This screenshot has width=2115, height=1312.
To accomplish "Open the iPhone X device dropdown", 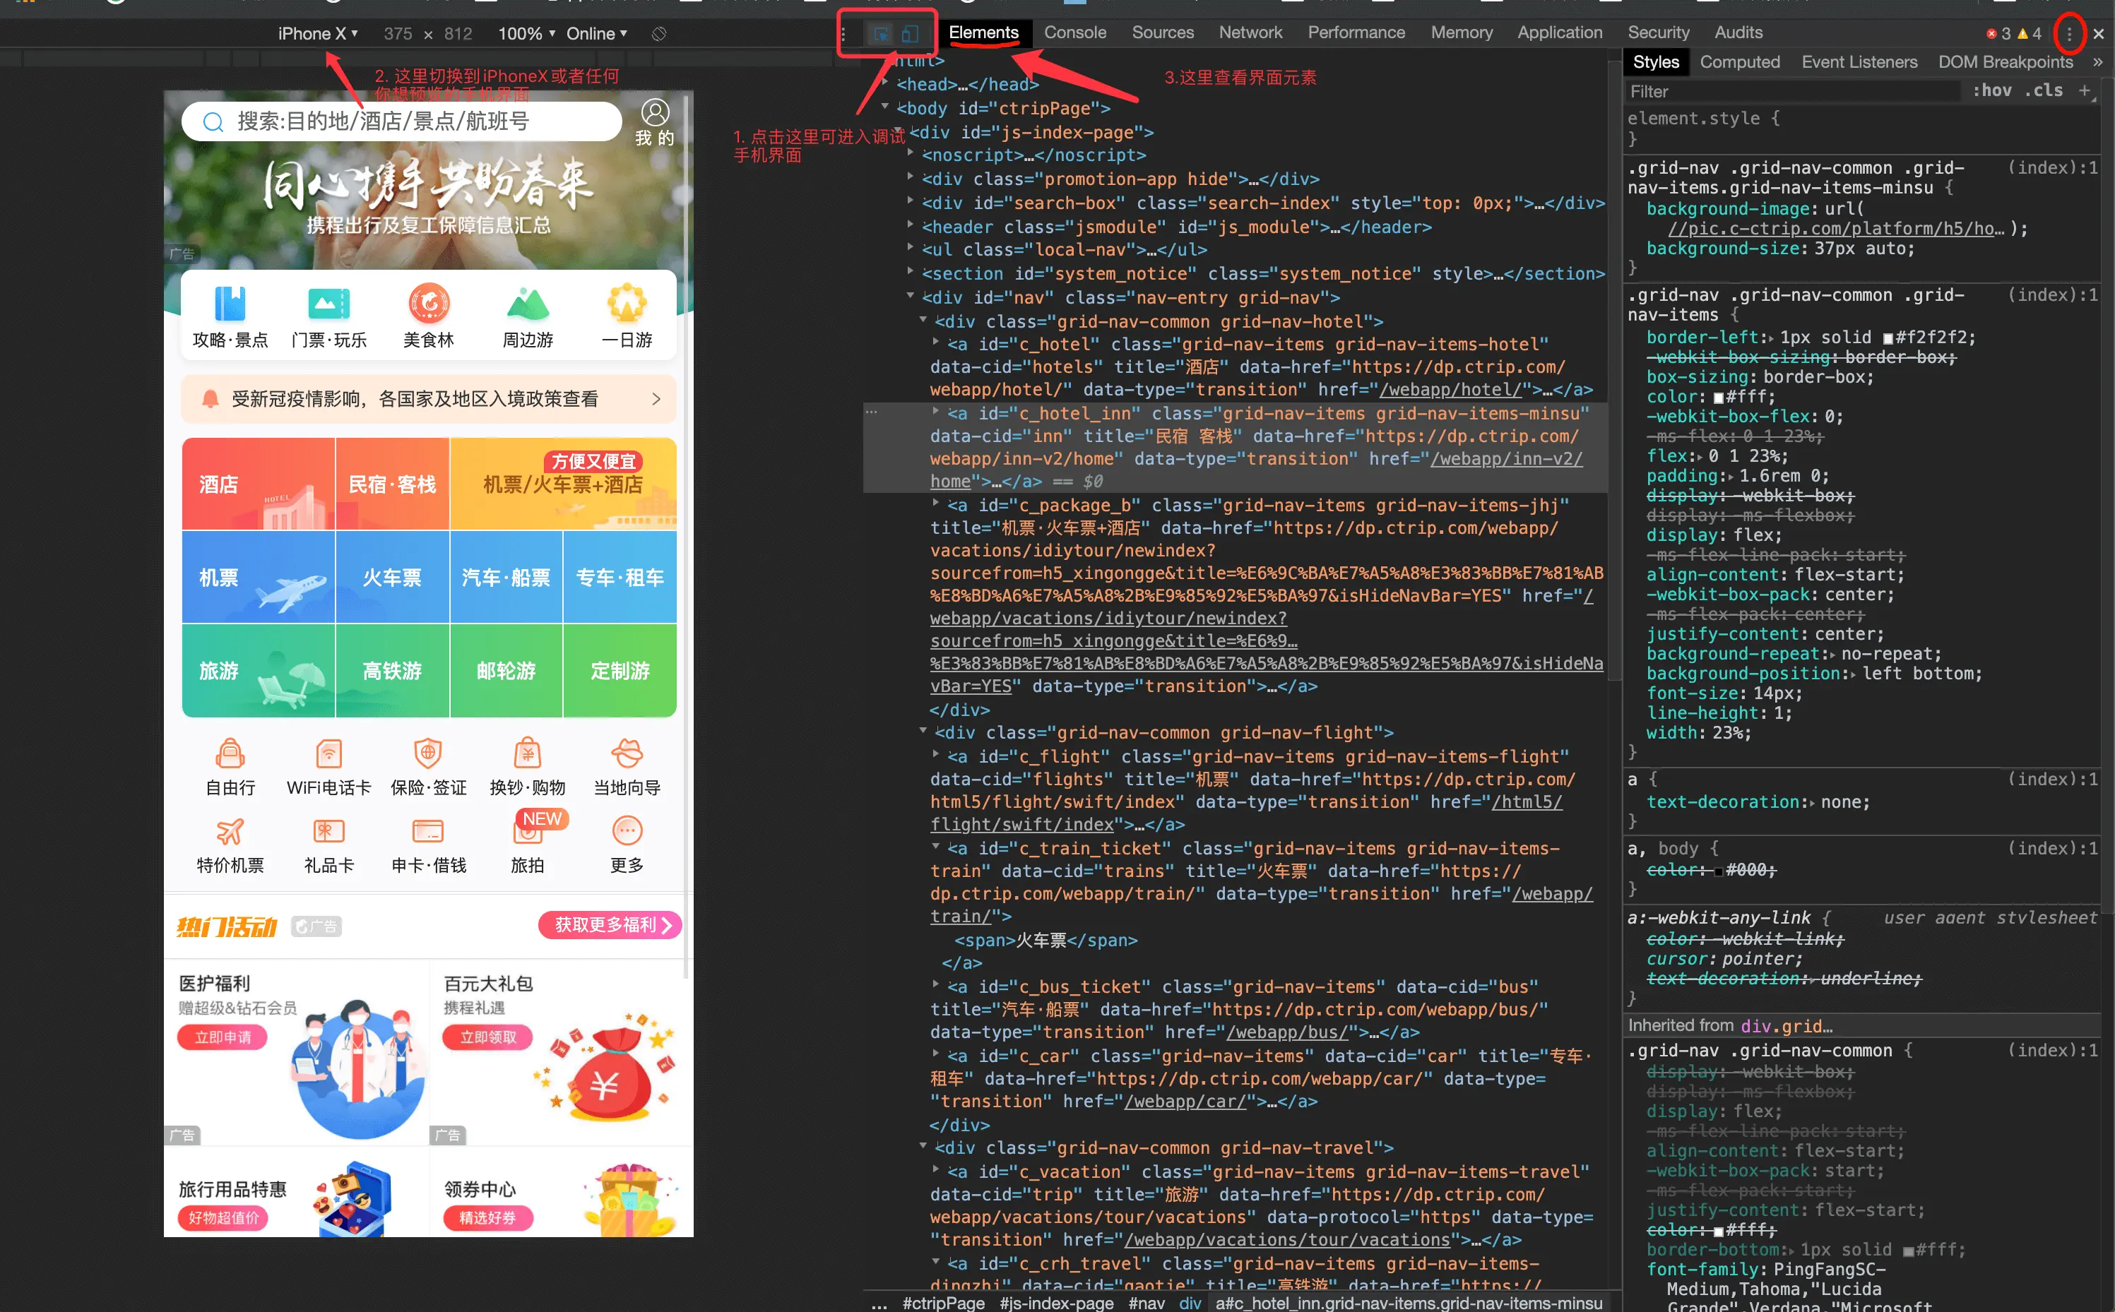I will pos(316,34).
